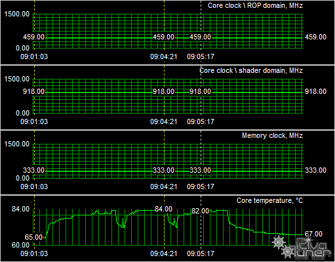335x262 pixels.
Task: Click the 84.00 axis maximum in Core temperature graph
Action: coord(20,209)
